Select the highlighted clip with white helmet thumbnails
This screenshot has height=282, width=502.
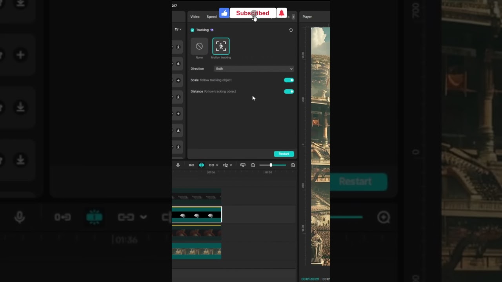[196, 214]
